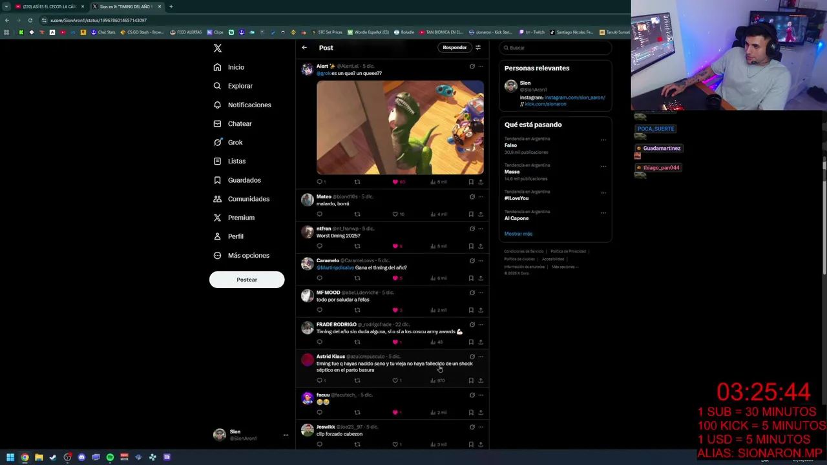Unlike FRADE RODRIGO's reply
The width and height of the screenshot is (827, 465).
pos(395,342)
